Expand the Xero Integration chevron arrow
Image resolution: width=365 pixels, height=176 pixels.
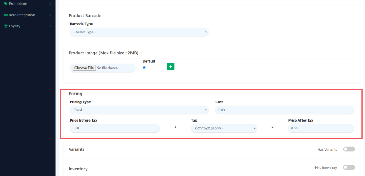[50, 15]
